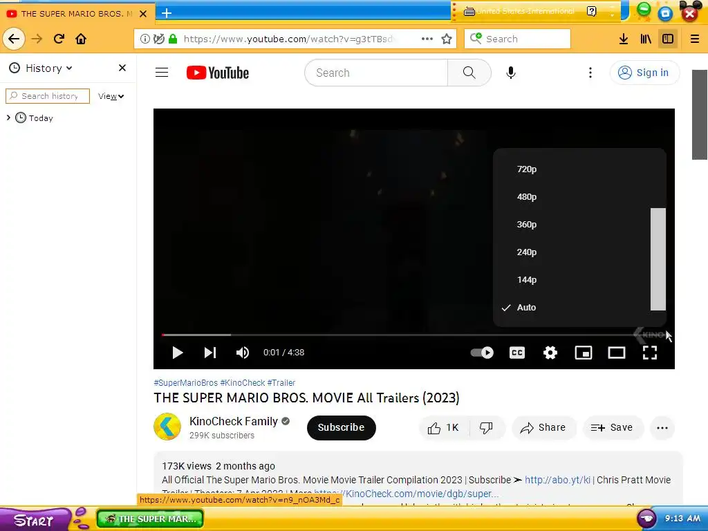708x531 pixels.
Task: Open a new tab with plus button
Action: [x=167, y=13]
